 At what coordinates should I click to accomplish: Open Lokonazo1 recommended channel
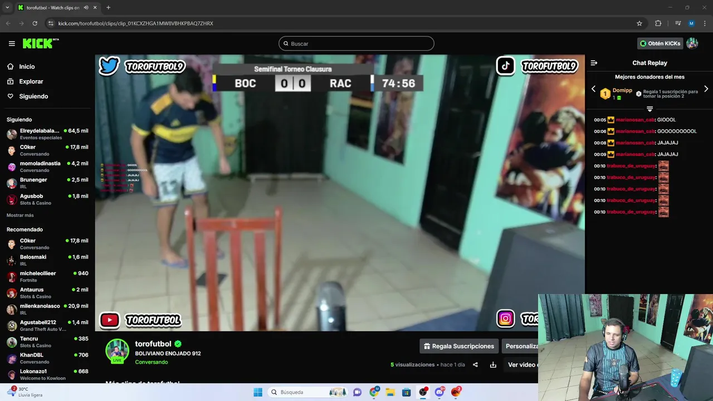[x=47, y=374]
